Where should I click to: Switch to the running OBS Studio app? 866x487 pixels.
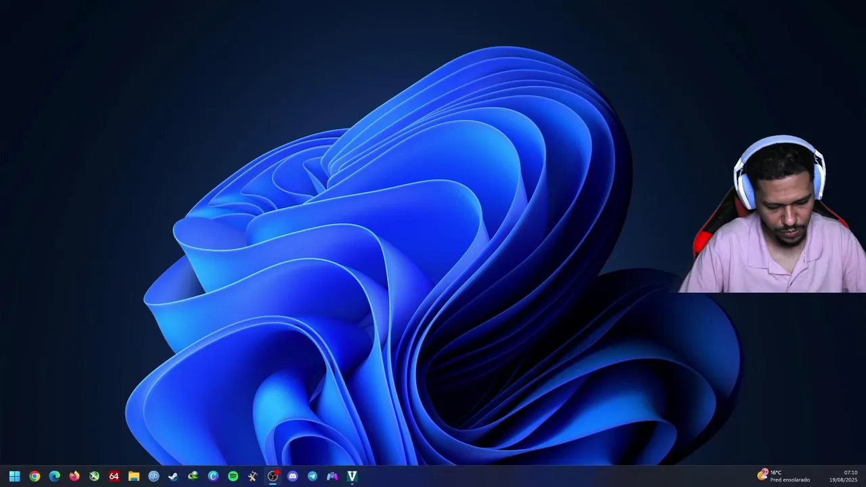(x=273, y=476)
